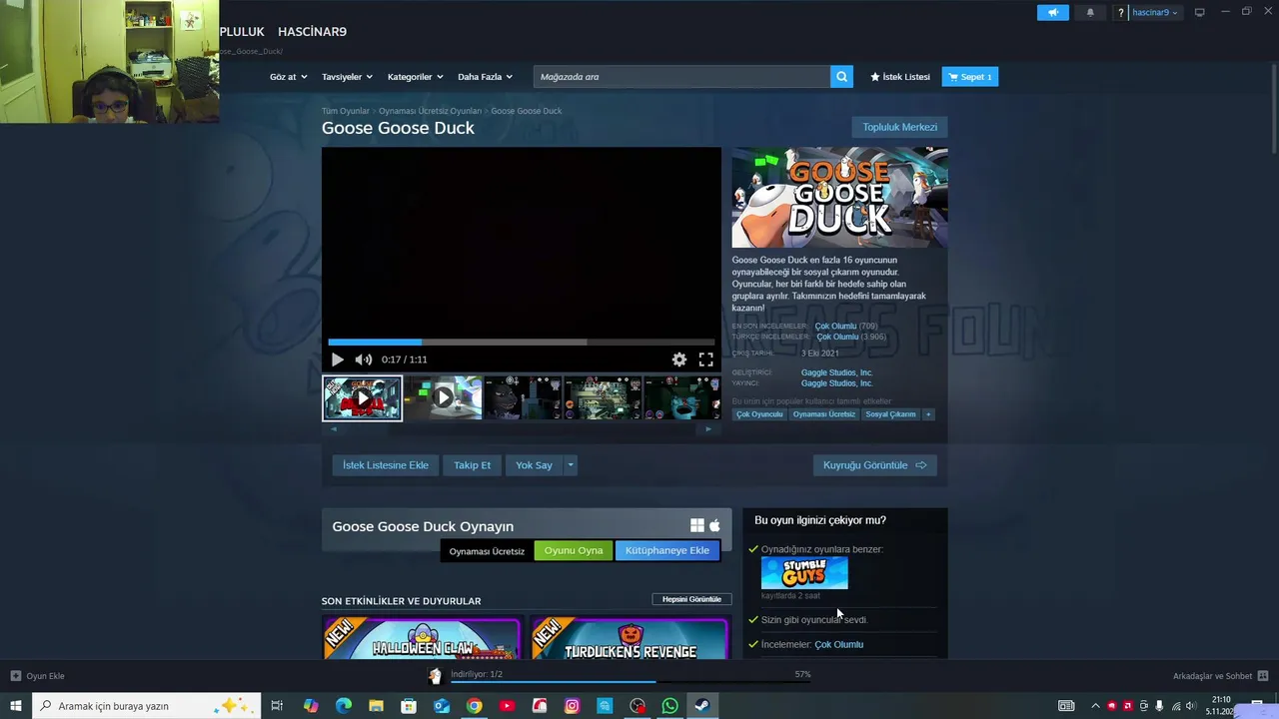
Task: Select the third screenshot thumbnail
Action: coord(523,397)
